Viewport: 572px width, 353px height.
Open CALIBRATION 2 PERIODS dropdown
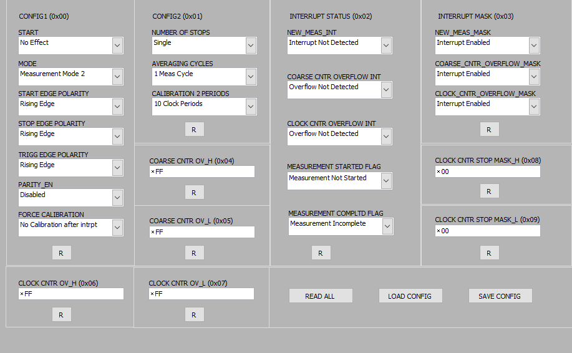click(251, 107)
